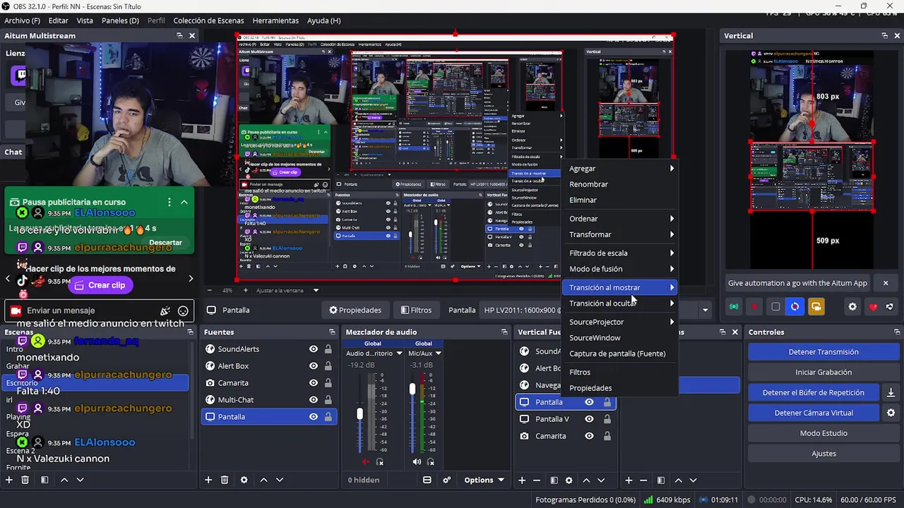The width and height of the screenshot is (904, 508).
Task: Click Crear clip button in chat
Action: [x=101, y=285]
